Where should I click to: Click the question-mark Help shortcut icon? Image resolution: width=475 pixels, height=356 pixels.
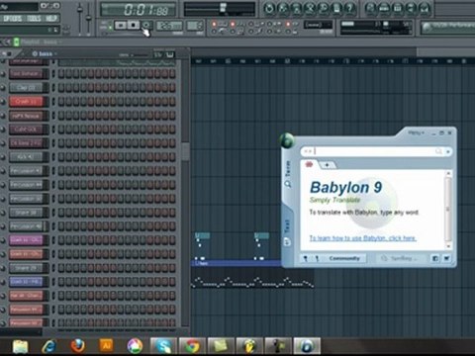(x=349, y=8)
